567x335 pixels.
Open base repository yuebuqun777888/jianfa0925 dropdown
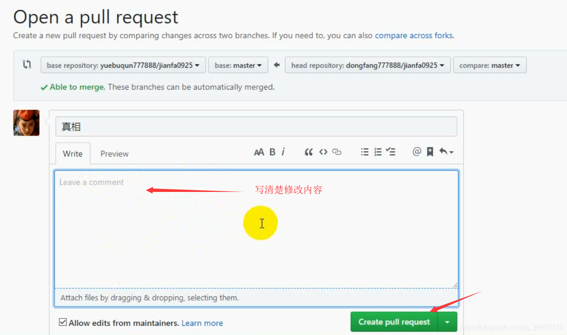pyautogui.click(x=123, y=65)
